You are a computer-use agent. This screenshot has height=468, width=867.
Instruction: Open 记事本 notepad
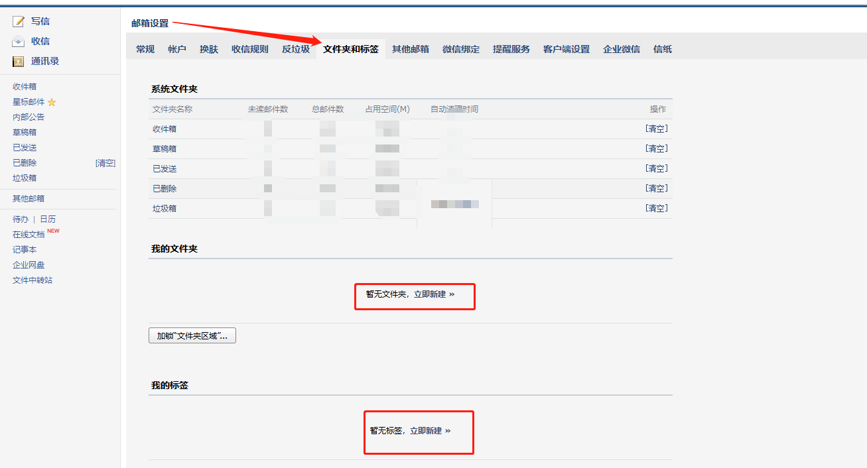[25, 250]
